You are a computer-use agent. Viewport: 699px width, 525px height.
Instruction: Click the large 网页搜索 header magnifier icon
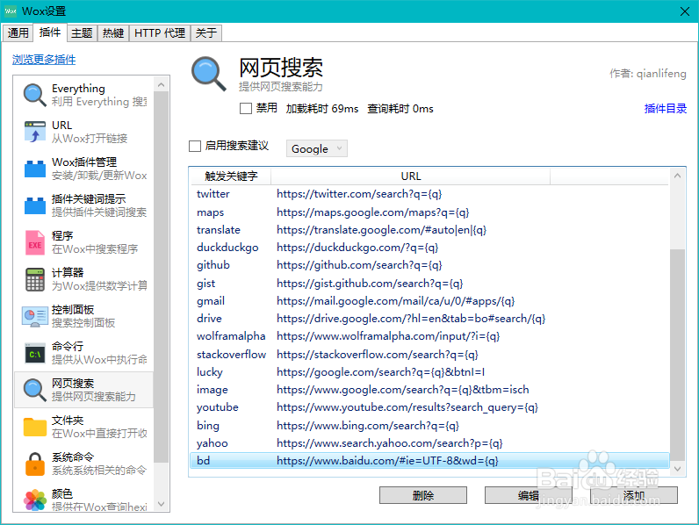tap(209, 74)
